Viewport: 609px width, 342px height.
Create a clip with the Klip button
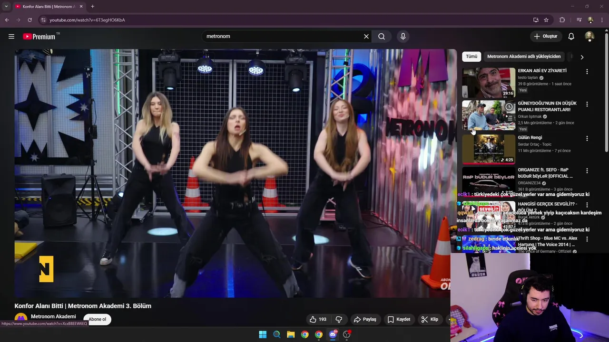[430, 319]
